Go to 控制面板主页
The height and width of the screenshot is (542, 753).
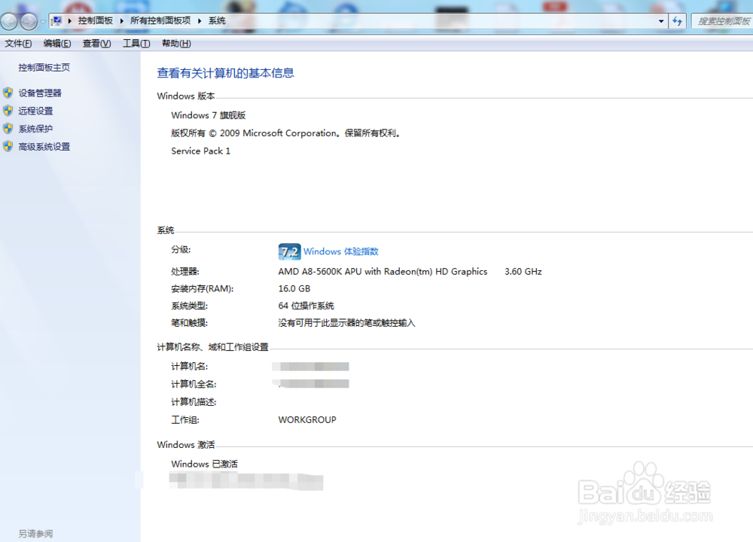(x=44, y=68)
